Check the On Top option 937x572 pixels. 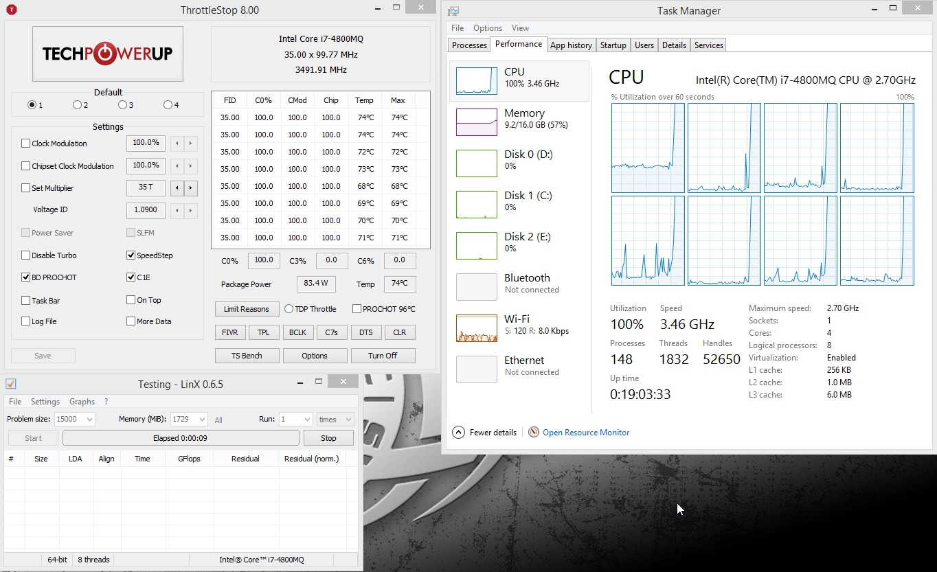pos(131,300)
